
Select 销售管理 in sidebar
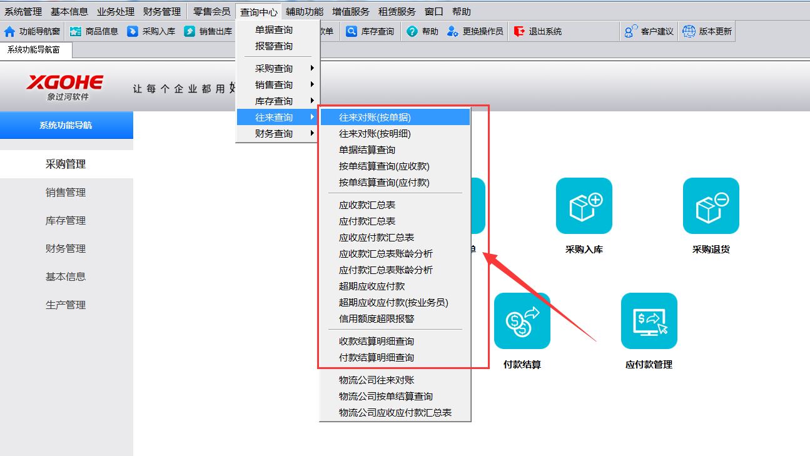click(x=66, y=193)
